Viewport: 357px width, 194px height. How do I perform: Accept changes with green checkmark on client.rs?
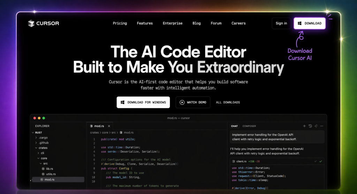(x=321, y=162)
